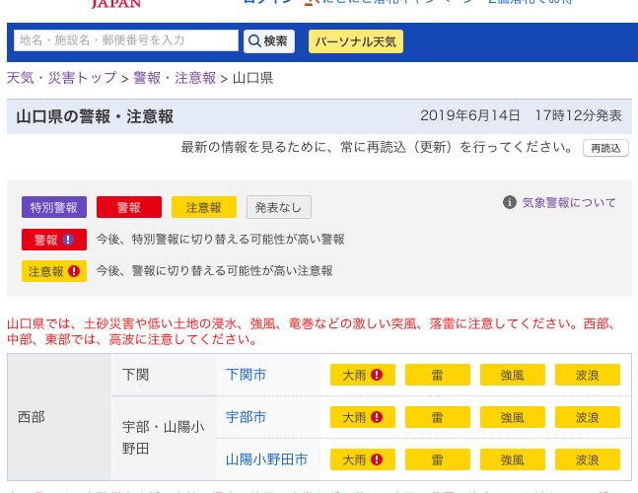
Task: Open 気象警報について help link
Action: coord(569,202)
